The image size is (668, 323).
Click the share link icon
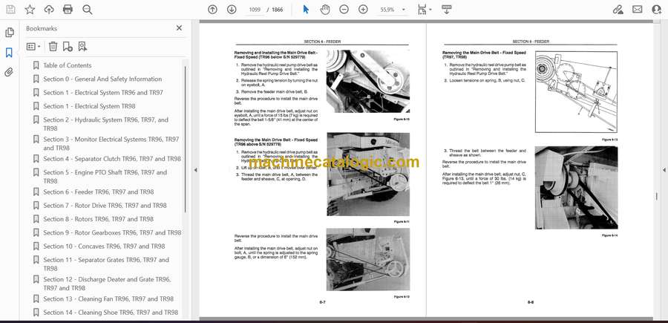(618, 10)
